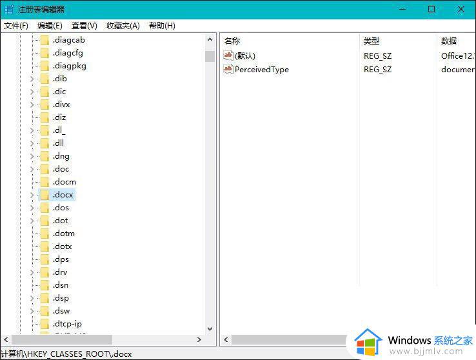476x360 pixels.
Task: Click the highlighted .docx folder icon
Action: 45,195
